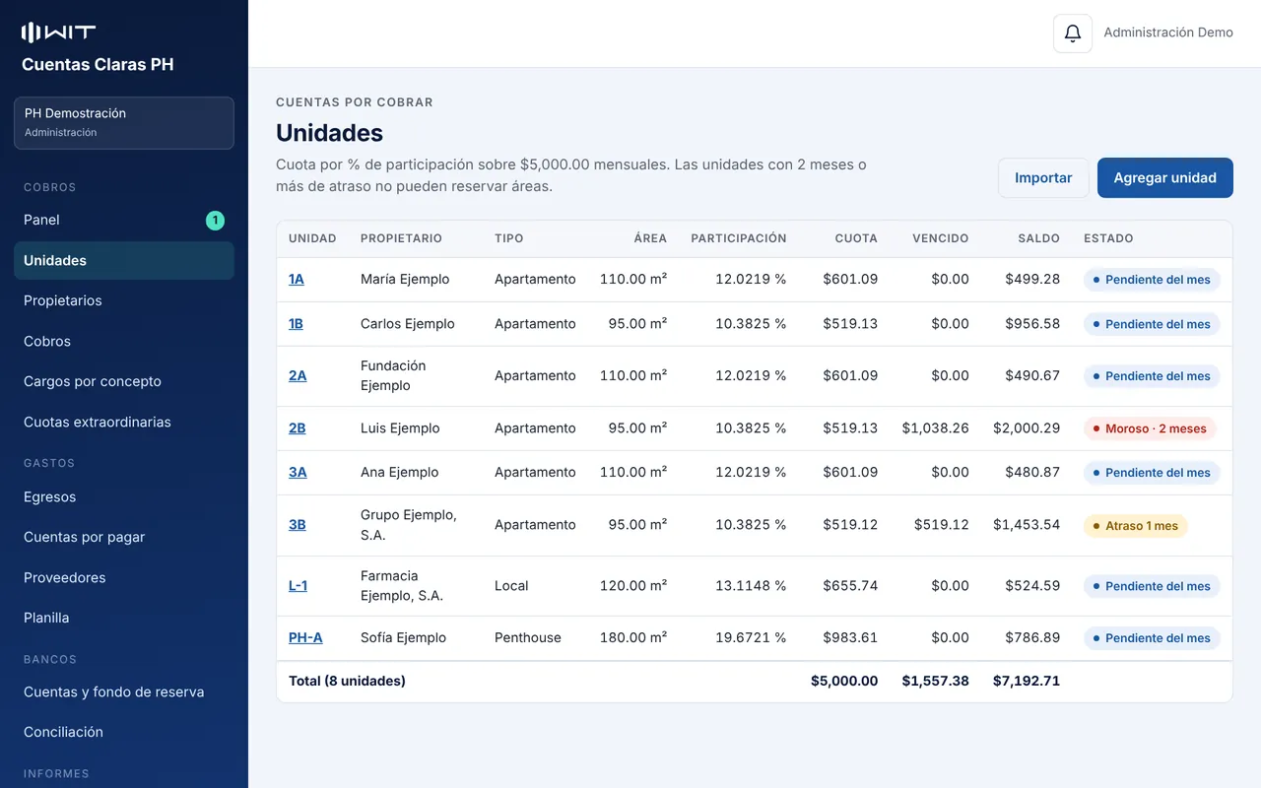This screenshot has width=1261, height=788.
Task: Open the notifications bell
Action: [x=1073, y=33]
